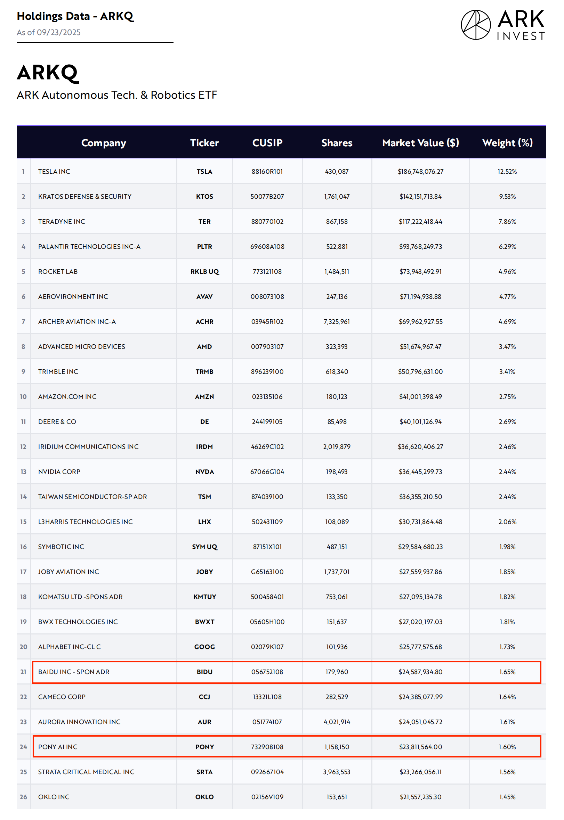Click the ARK Invest logo
The width and height of the screenshot is (564, 820).
pyautogui.click(x=503, y=25)
